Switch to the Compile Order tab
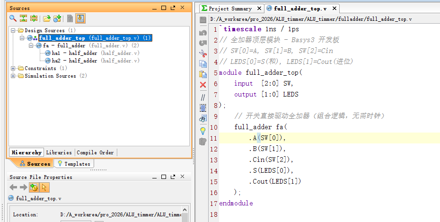The width and height of the screenshot is (440, 222). (95, 152)
